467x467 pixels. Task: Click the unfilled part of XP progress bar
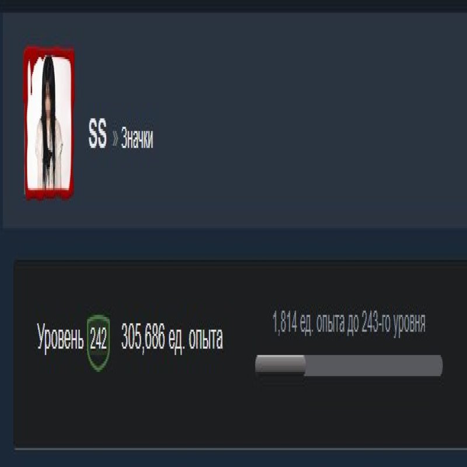pyautogui.click(x=374, y=365)
